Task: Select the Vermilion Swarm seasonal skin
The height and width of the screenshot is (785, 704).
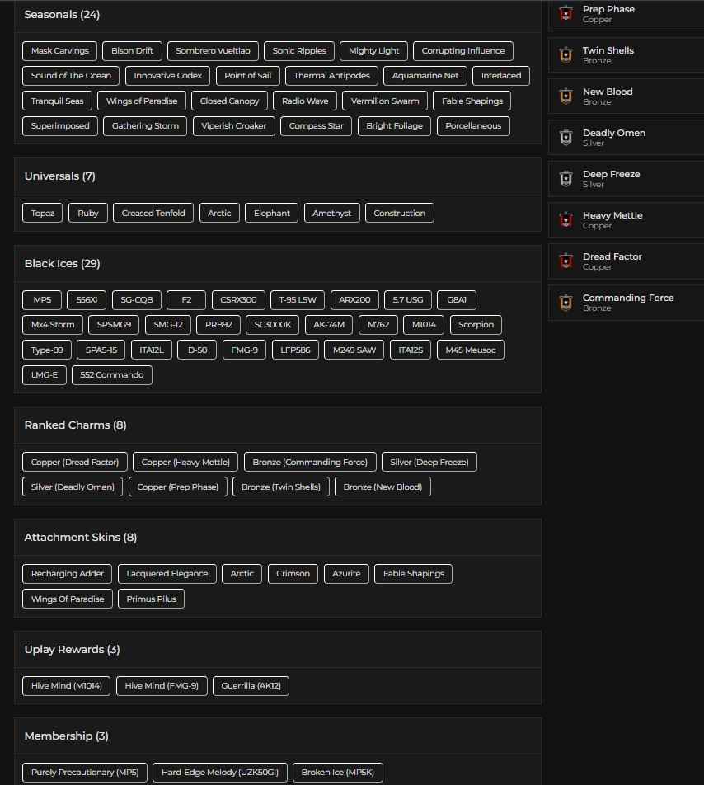Action: point(384,101)
